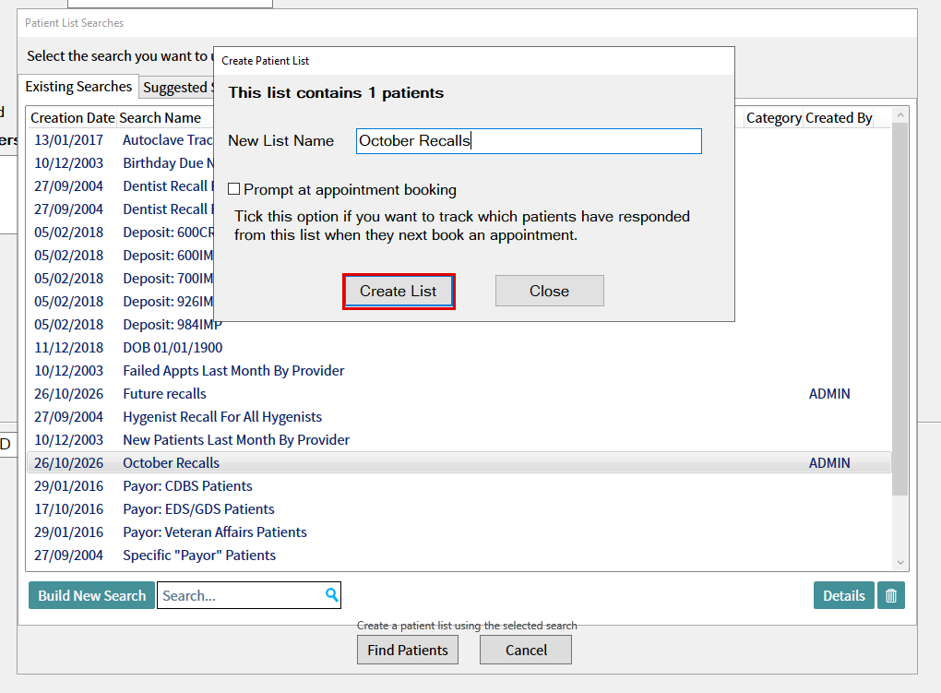The height and width of the screenshot is (693, 941).
Task: Switch to the Existing Searches tab
Action: coord(78,87)
